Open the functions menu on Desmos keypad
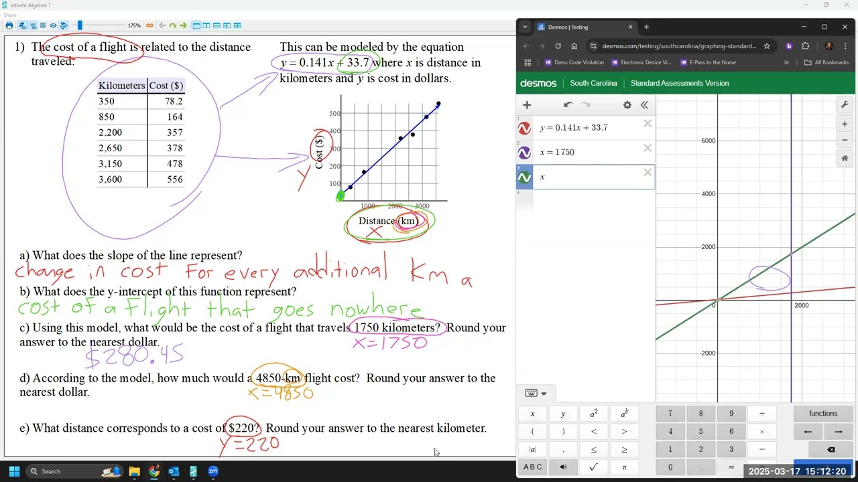The height and width of the screenshot is (482, 858). 823,414
